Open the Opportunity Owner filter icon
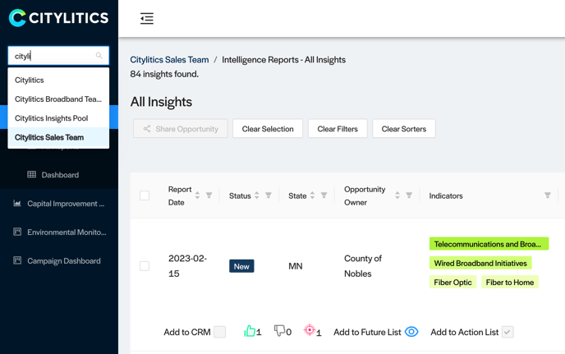The width and height of the screenshot is (565, 354). [409, 195]
